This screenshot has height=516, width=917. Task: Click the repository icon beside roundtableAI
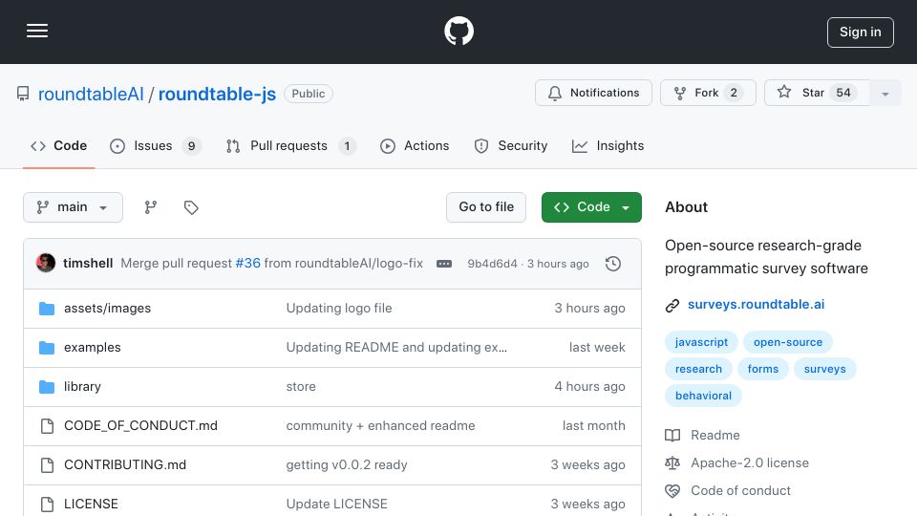tap(23, 94)
